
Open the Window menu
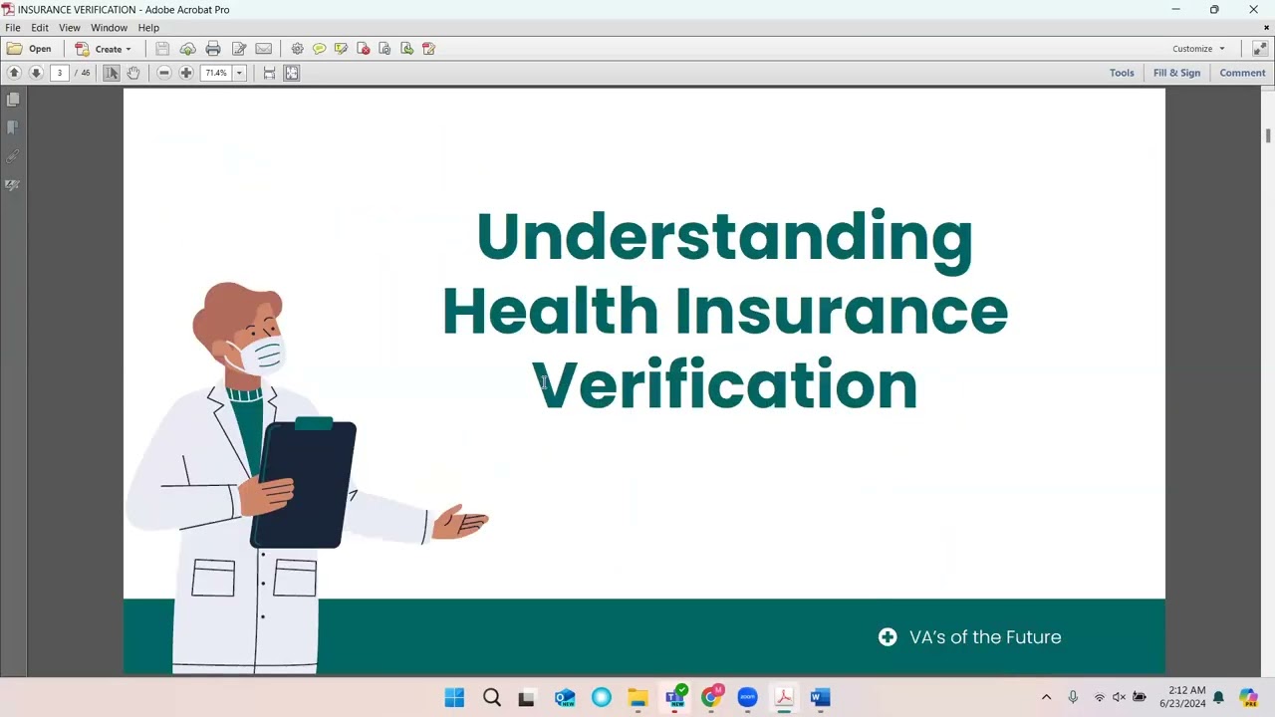click(x=109, y=28)
